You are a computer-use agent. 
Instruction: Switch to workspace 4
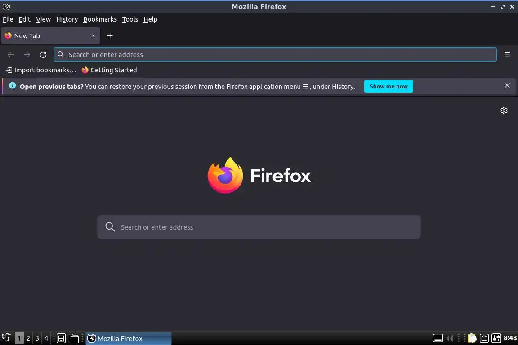pyautogui.click(x=46, y=338)
